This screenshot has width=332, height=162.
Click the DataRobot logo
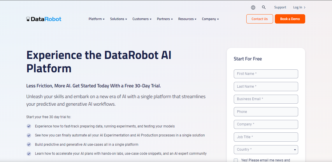(x=44, y=19)
